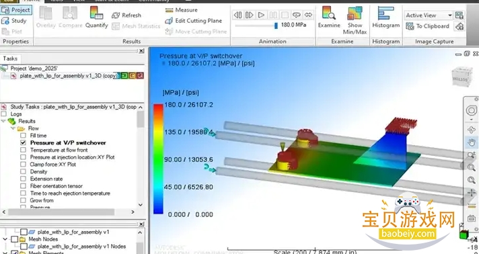The width and height of the screenshot is (479, 254).
Task: Adjust the animation frame slider
Action: pos(276,26)
